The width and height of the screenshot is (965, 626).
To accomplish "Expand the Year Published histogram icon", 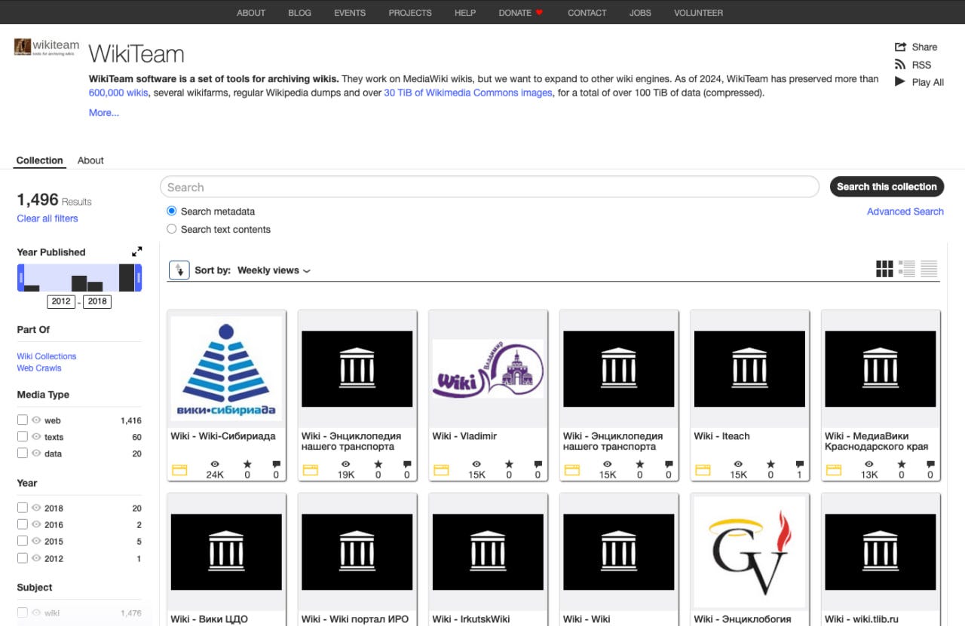I will pyautogui.click(x=136, y=252).
